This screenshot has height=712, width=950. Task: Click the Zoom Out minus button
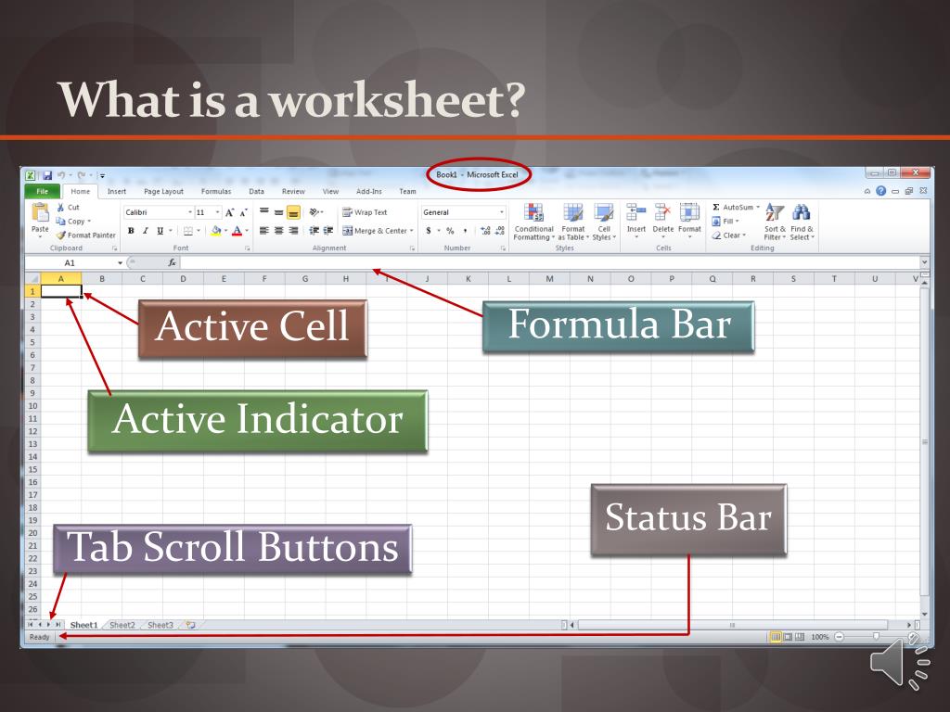click(x=839, y=637)
